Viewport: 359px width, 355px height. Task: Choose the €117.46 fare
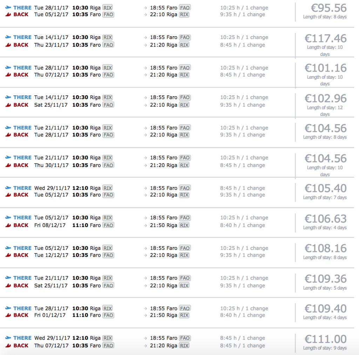pos(325,38)
